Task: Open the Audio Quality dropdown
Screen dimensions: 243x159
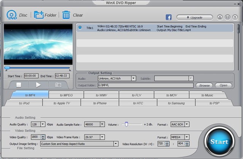Action: click(43, 124)
